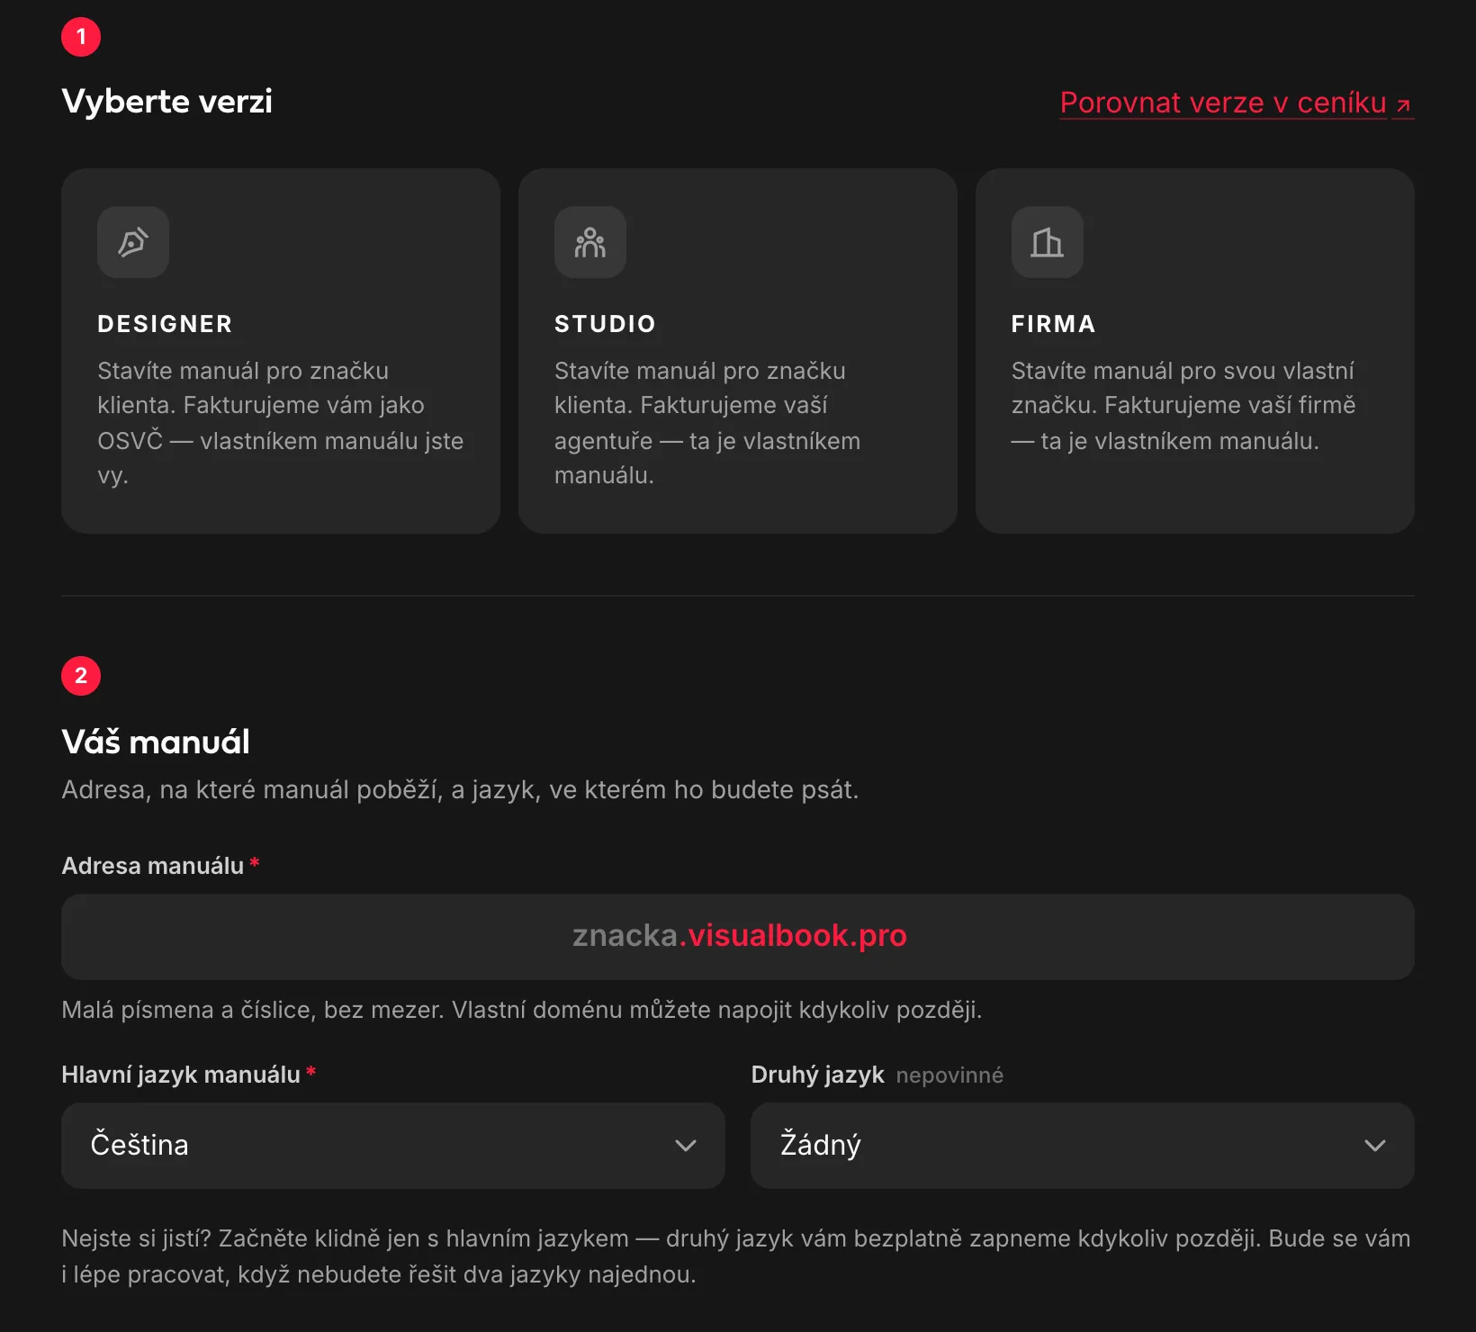Click the Studio card description about agency billing
The width and height of the screenshot is (1476, 1332).
tap(707, 423)
